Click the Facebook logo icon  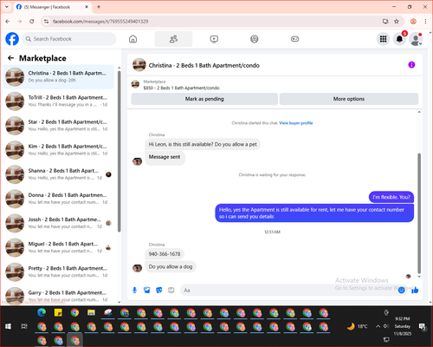12,39
